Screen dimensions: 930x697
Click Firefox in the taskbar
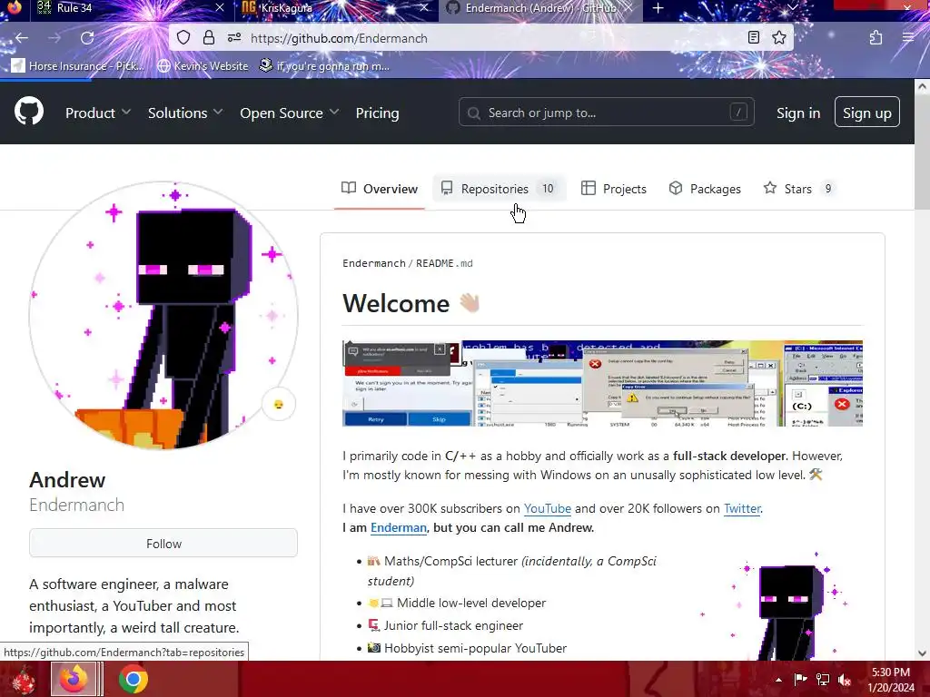tap(74, 679)
